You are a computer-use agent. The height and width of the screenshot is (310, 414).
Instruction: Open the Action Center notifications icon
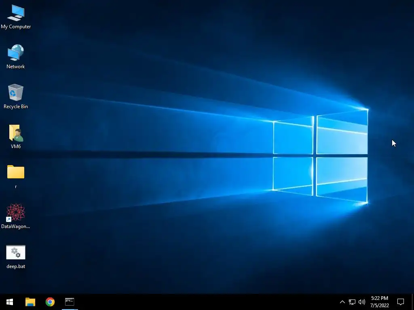click(x=401, y=302)
